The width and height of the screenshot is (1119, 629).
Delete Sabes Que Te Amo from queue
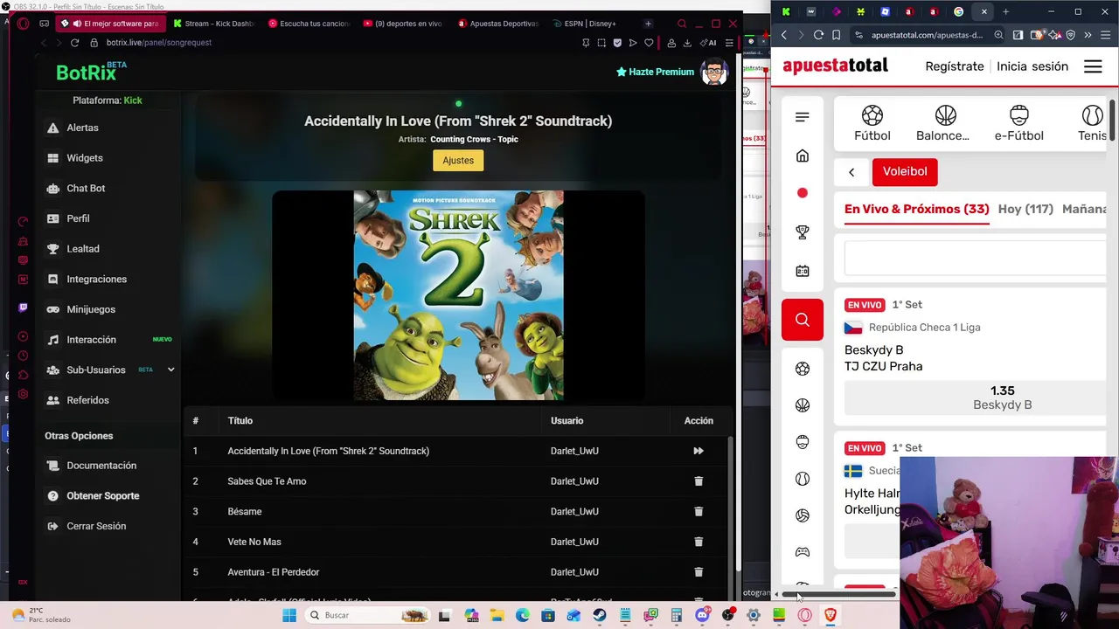click(x=699, y=481)
